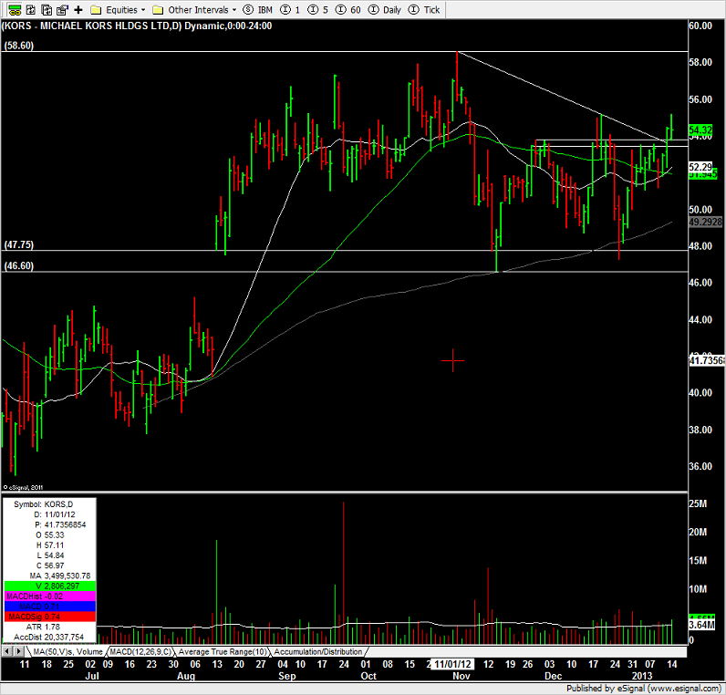726x695 pixels.
Task: Click the H 57.11 high value
Action: coord(49,545)
